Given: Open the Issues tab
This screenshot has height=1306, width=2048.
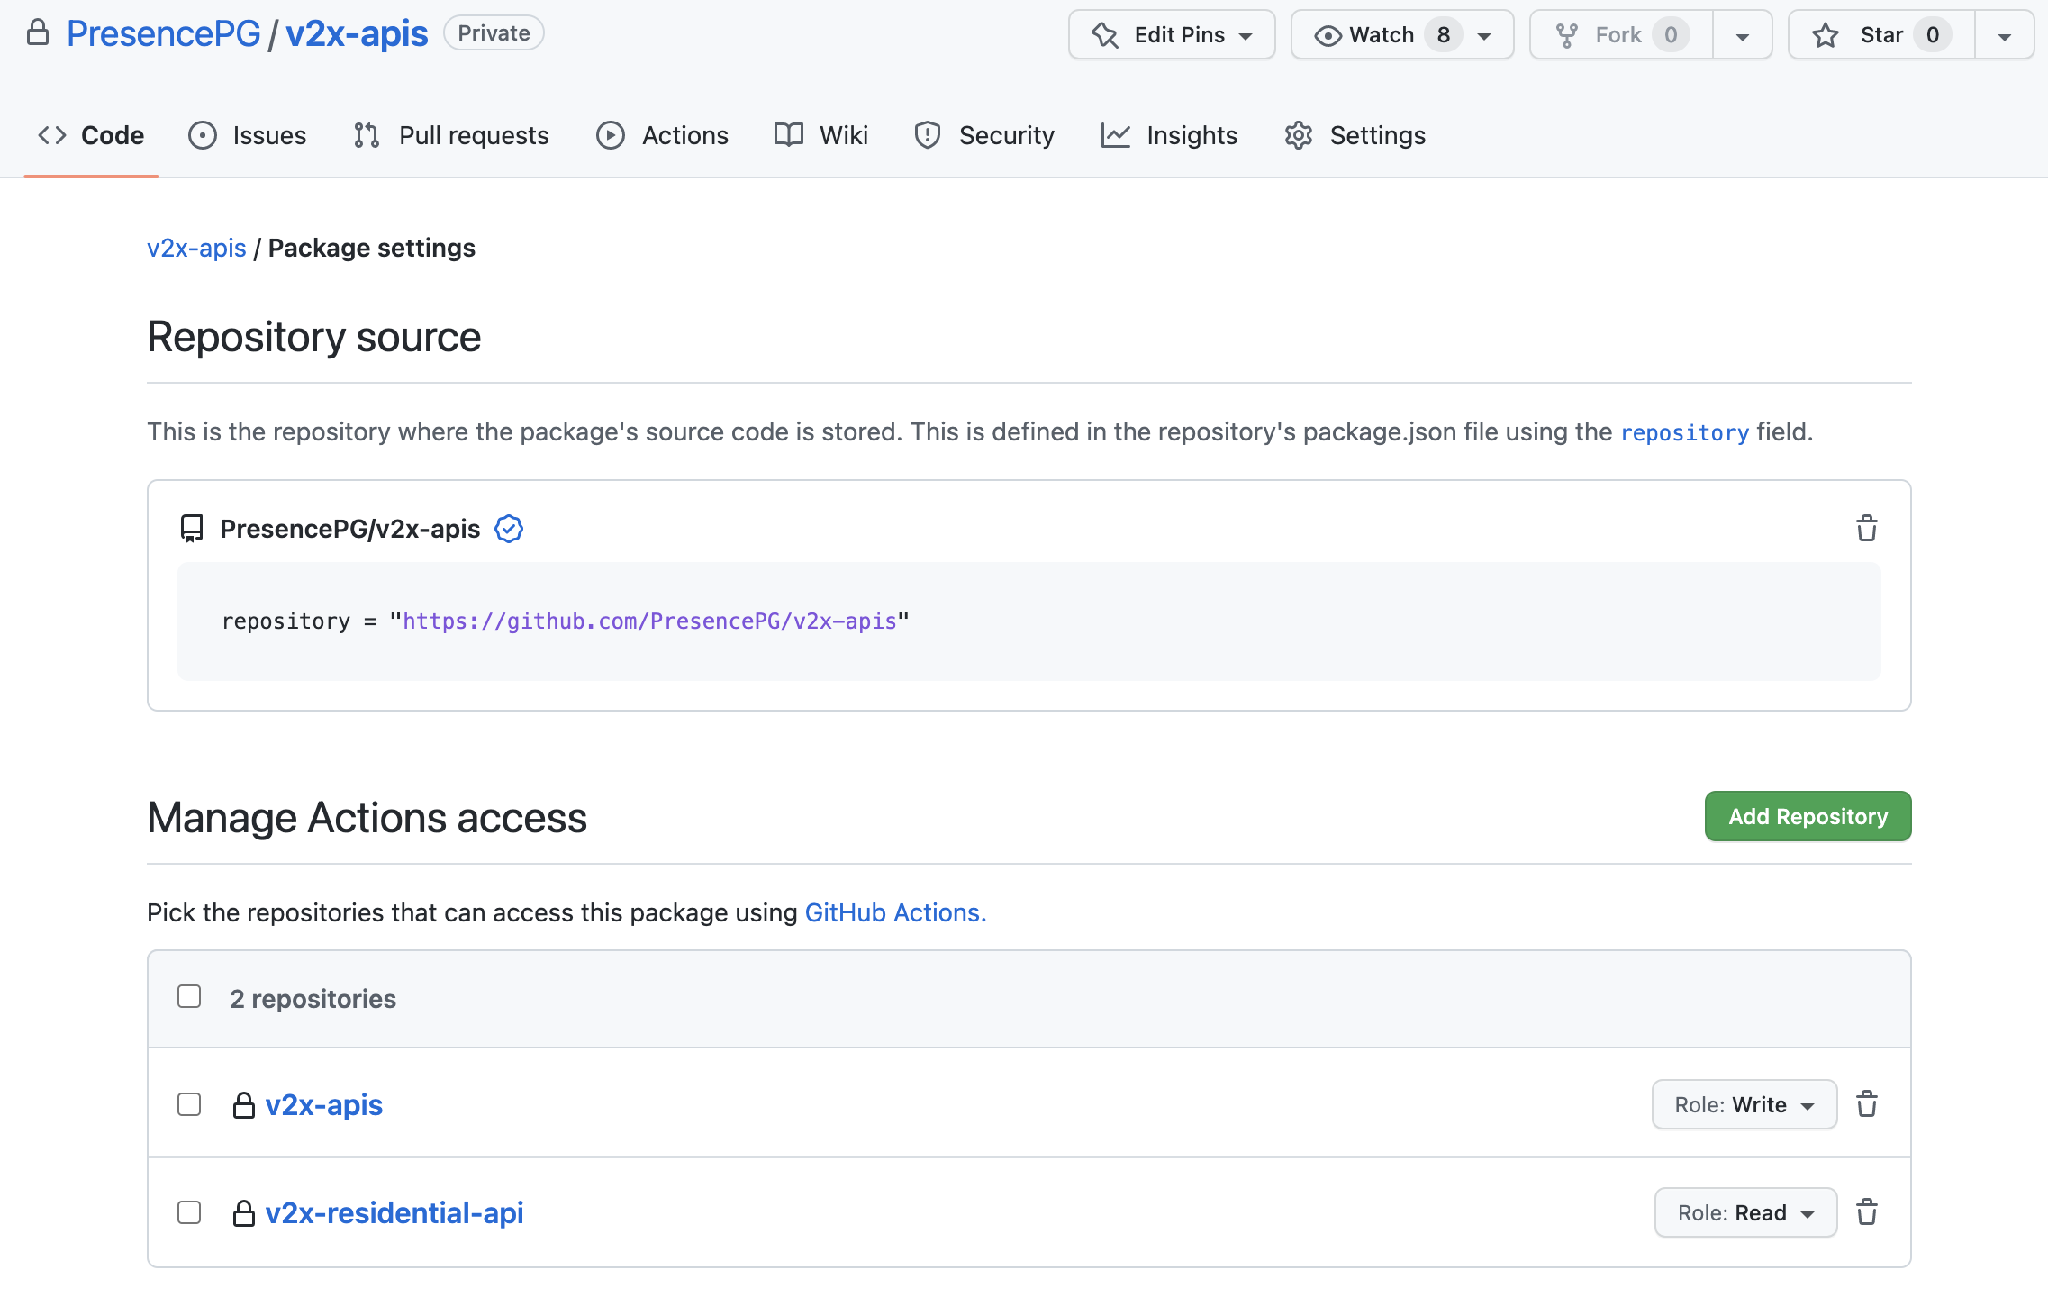Looking at the screenshot, I should [248, 135].
